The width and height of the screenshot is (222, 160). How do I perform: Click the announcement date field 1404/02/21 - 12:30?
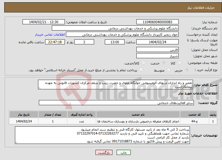point(44,22)
